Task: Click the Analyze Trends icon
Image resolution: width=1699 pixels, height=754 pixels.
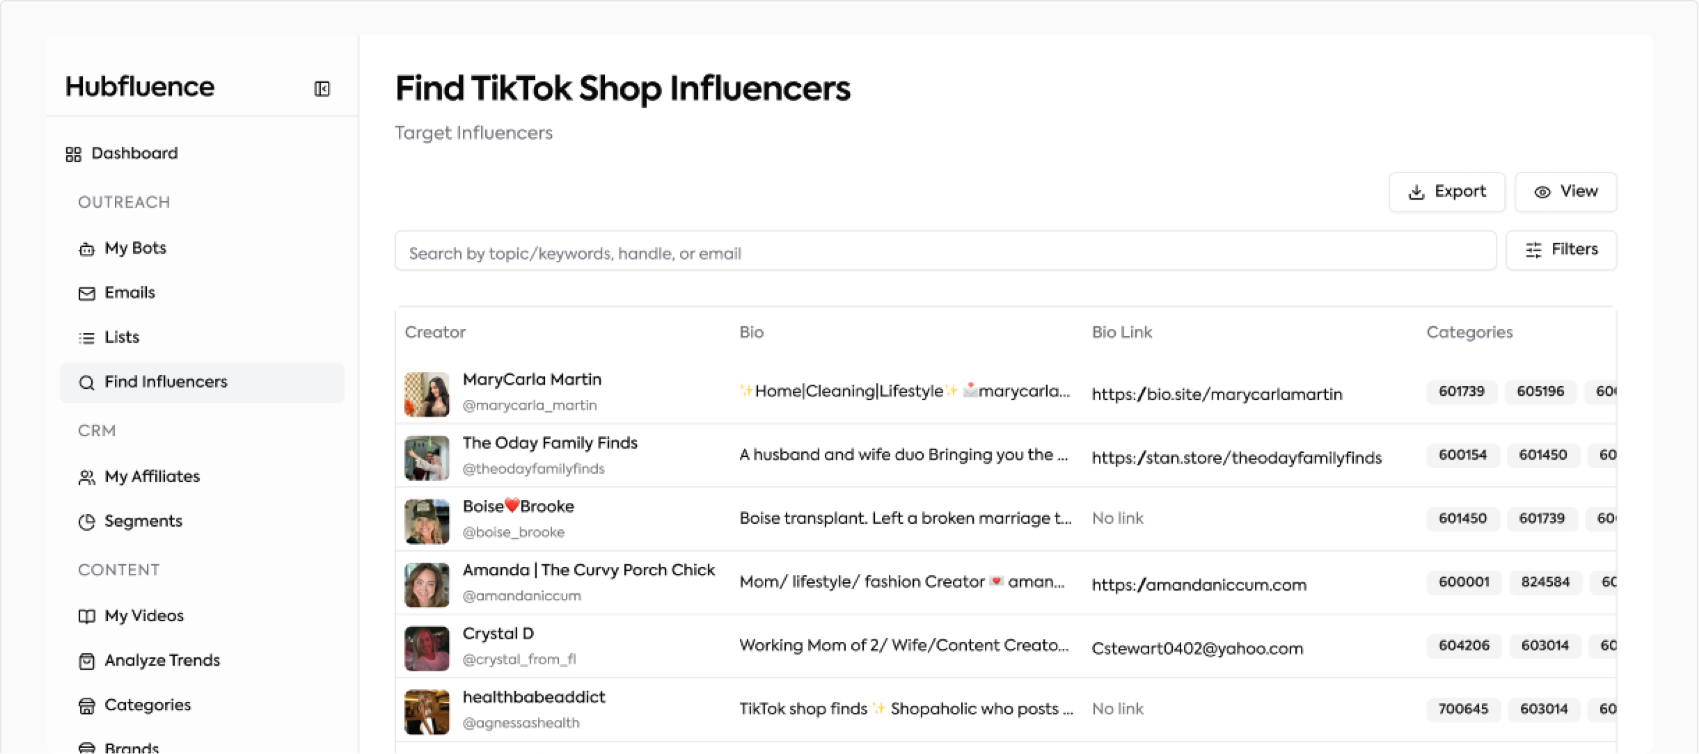Action: 86,660
